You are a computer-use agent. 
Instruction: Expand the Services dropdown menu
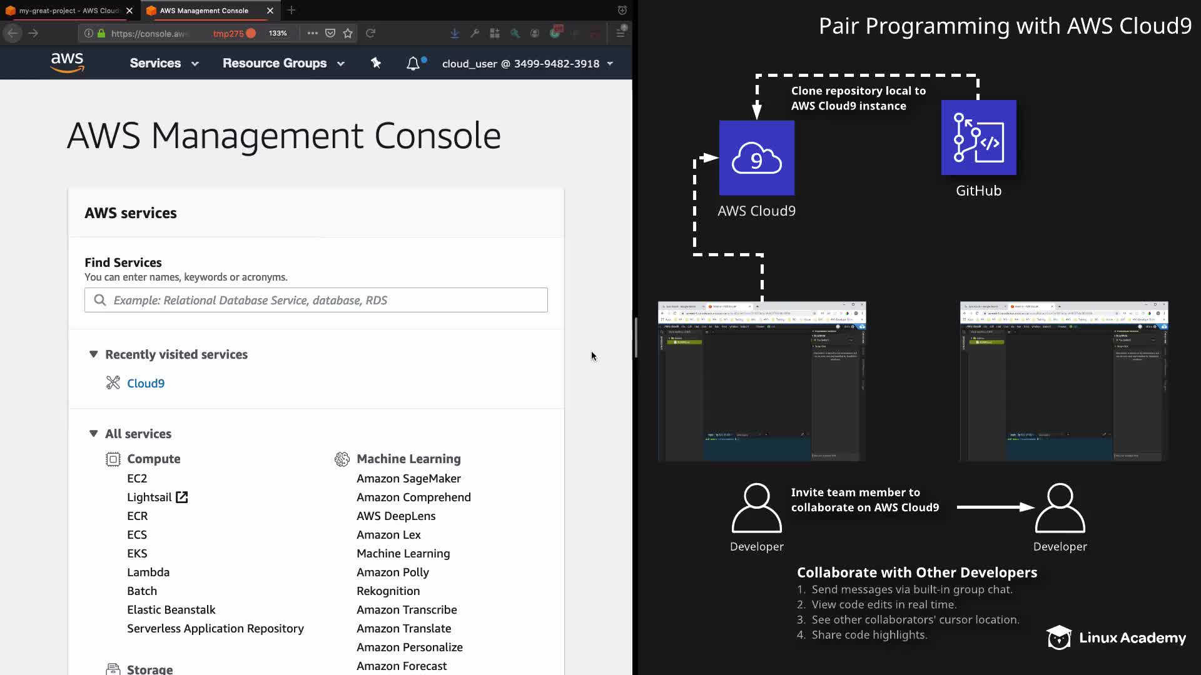[164, 63]
